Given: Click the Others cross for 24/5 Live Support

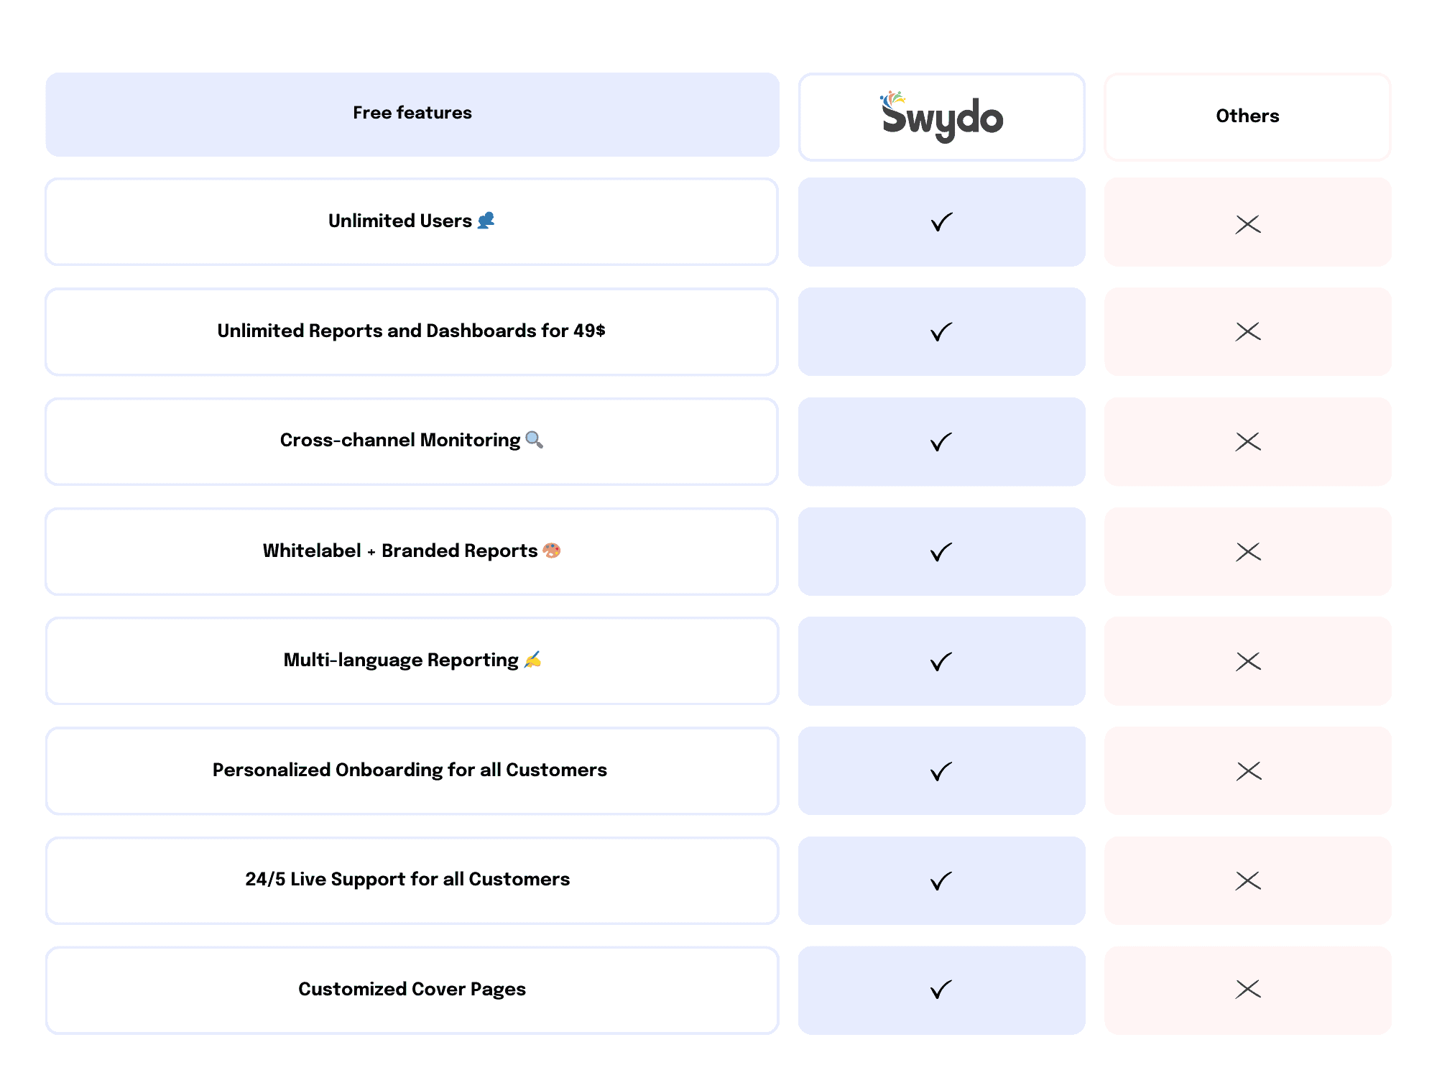Looking at the screenshot, I should [1248, 880].
